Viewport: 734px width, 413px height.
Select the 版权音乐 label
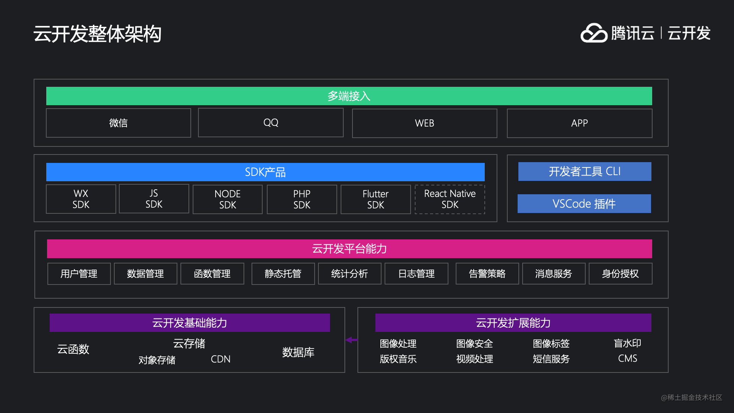tap(398, 359)
